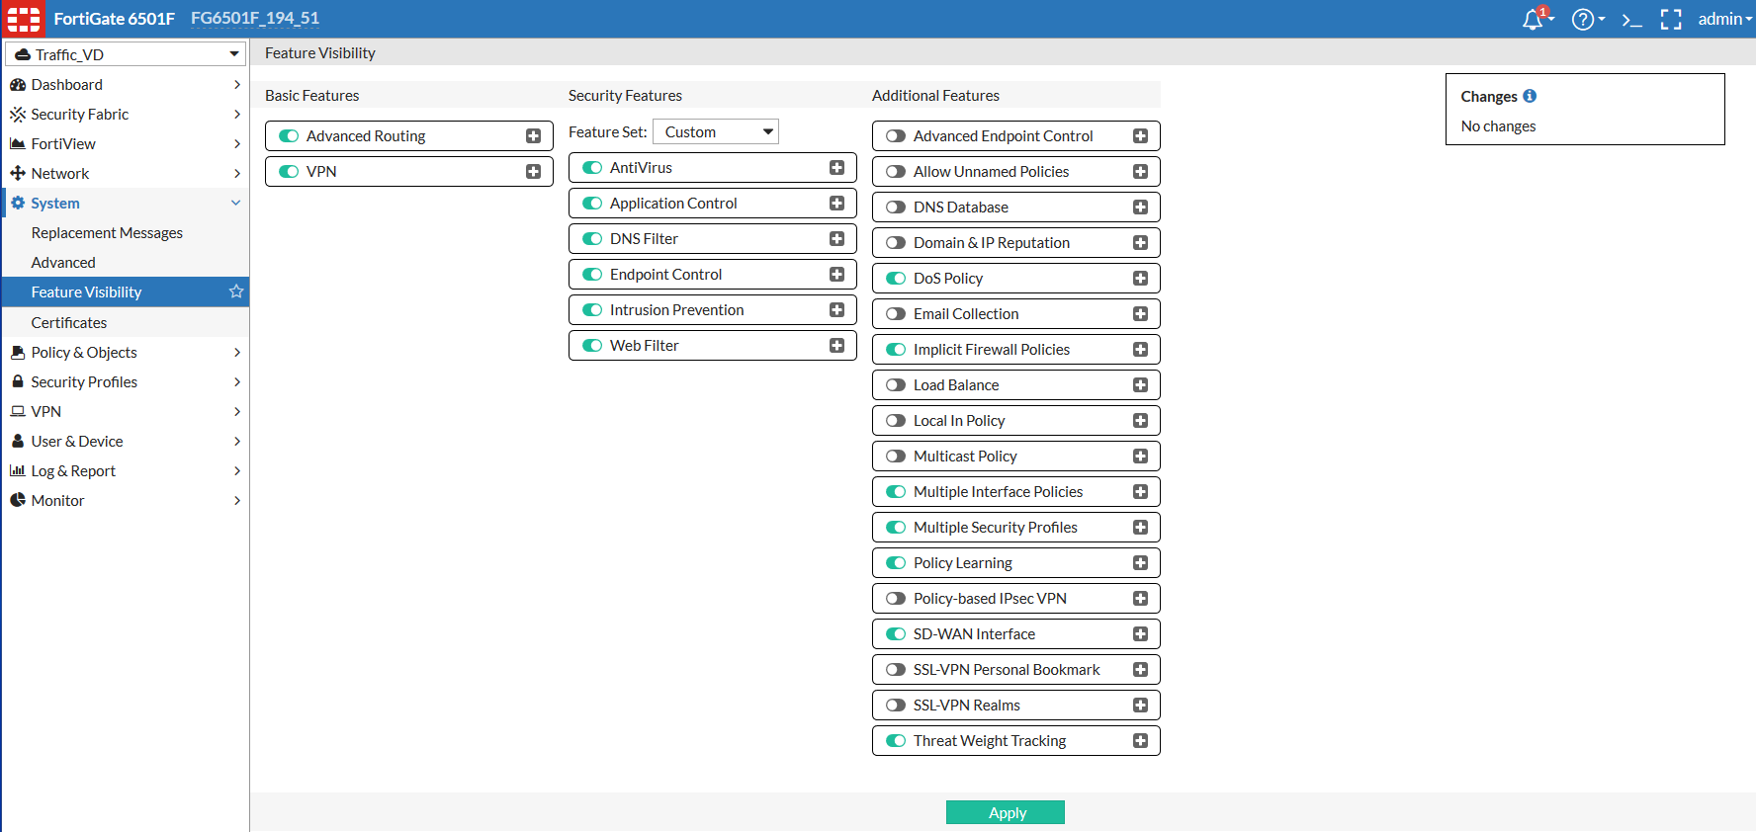Click the Multiple Security Profiles label

[x=996, y=528]
